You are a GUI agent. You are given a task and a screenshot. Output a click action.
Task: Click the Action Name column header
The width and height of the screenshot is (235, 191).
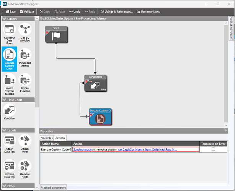pyautogui.click(x=56, y=144)
